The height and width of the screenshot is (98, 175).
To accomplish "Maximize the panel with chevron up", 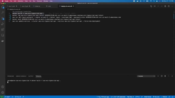I will click(x=169, y=76).
